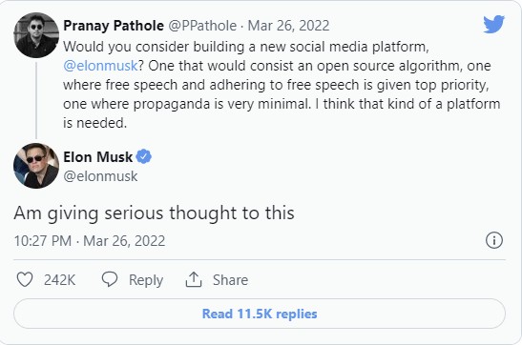The image size is (522, 345).
Task: Click the Share text label
Action: [x=230, y=280]
